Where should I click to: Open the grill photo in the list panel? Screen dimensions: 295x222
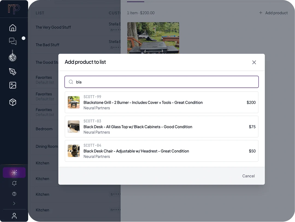point(153,38)
